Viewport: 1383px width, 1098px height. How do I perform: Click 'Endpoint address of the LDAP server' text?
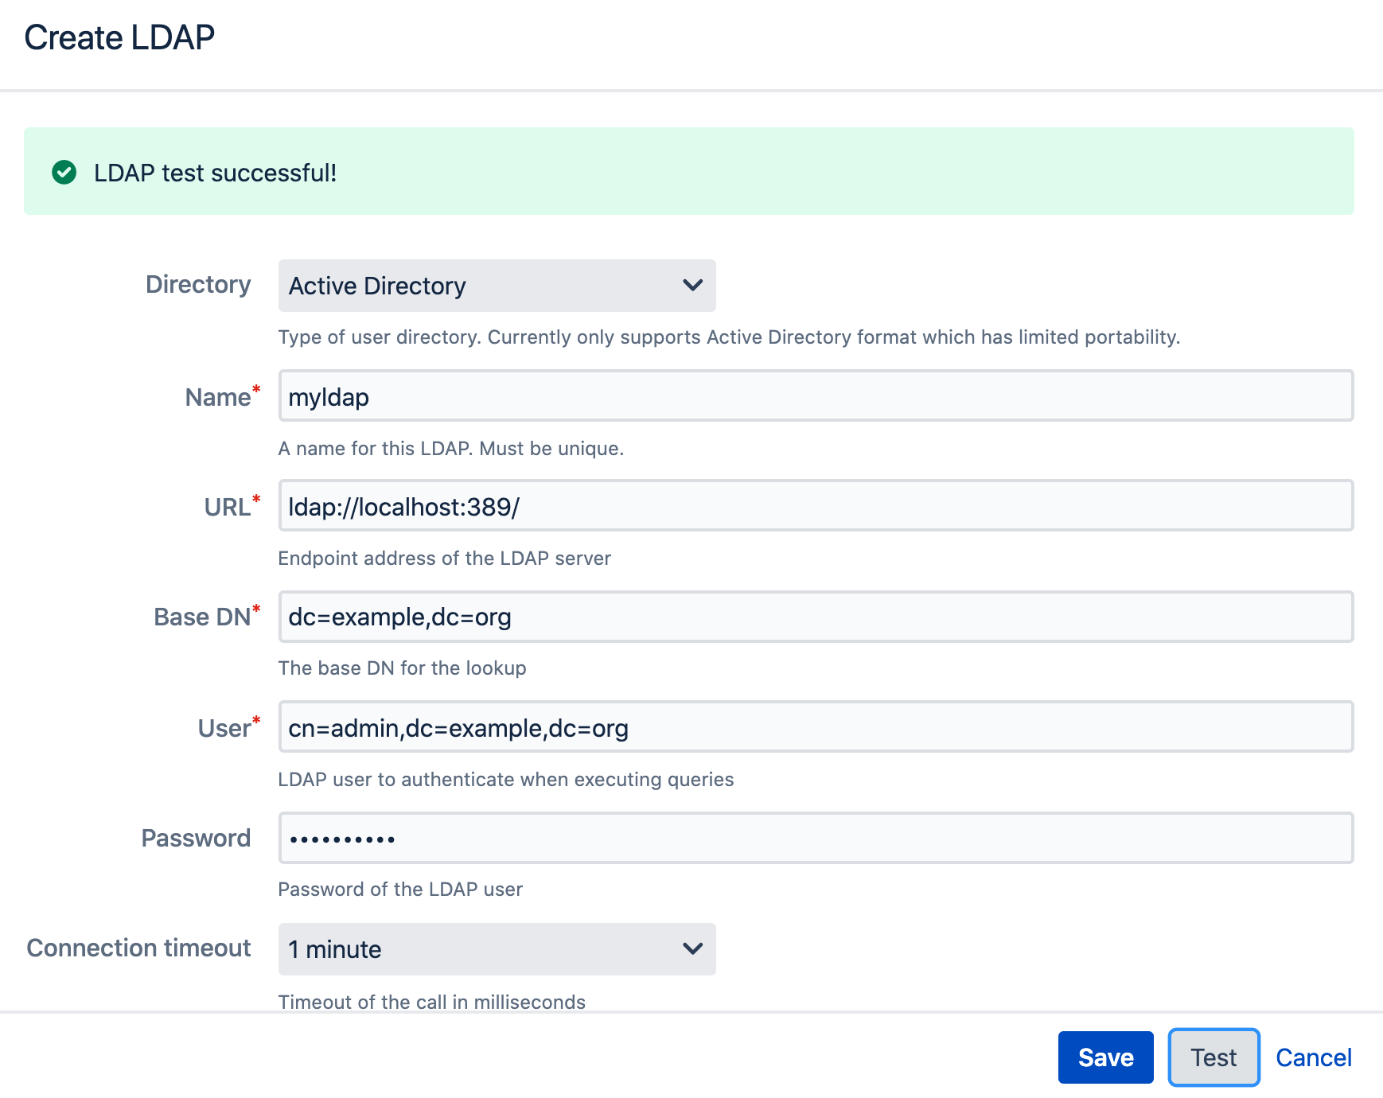tap(445, 559)
